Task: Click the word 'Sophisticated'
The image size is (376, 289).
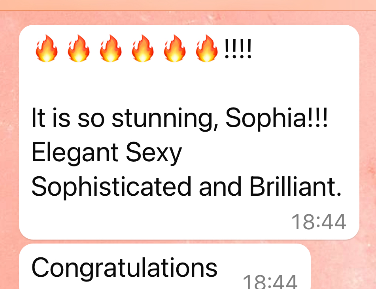Action: 111,187
